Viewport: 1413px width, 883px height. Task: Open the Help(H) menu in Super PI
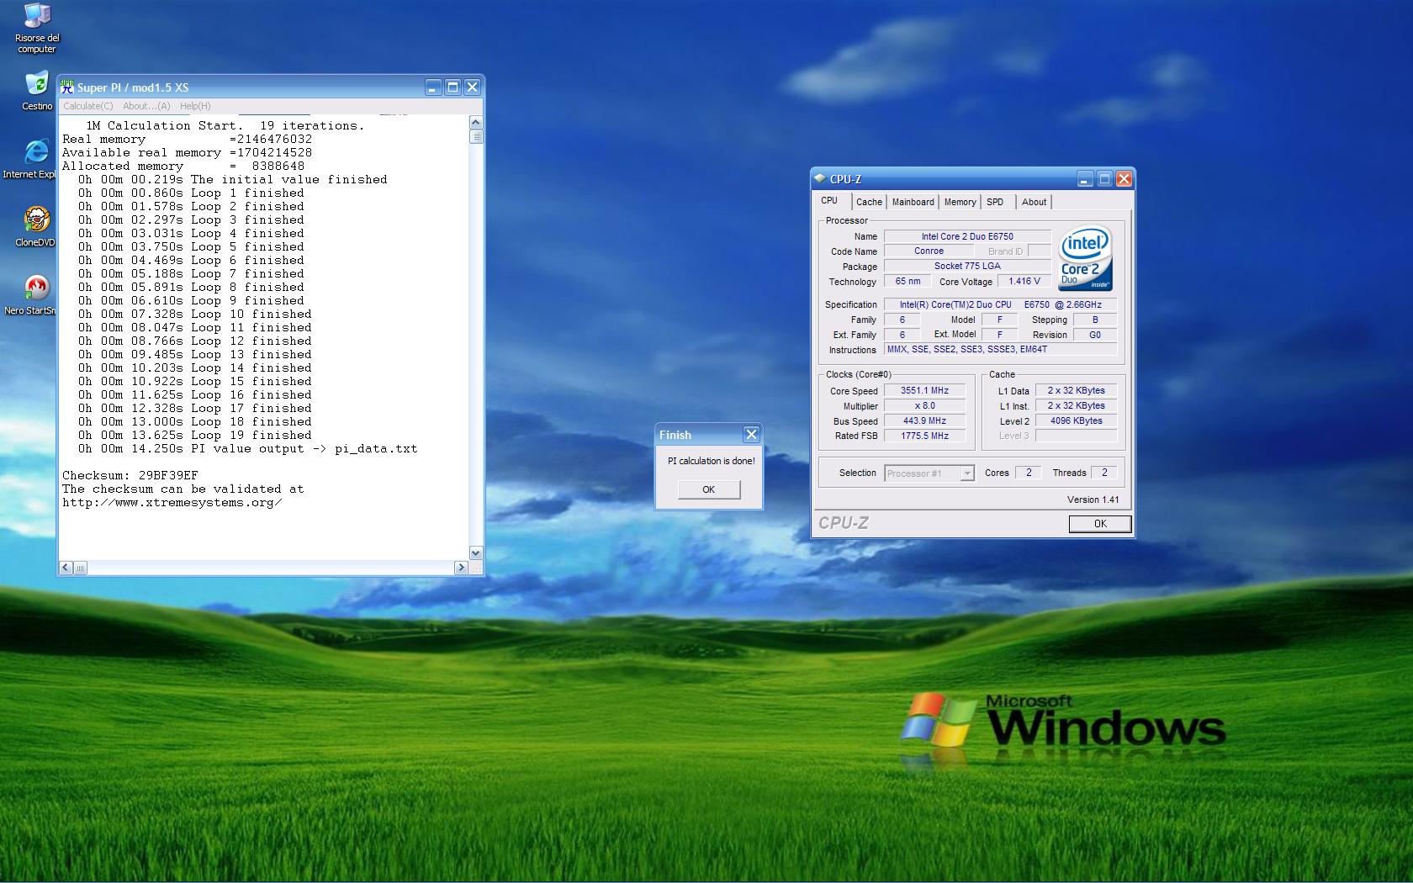coord(195,106)
